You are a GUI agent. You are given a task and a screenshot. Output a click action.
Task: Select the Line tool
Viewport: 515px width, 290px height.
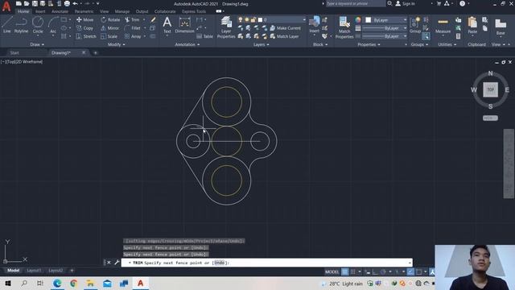click(x=7, y=25)
